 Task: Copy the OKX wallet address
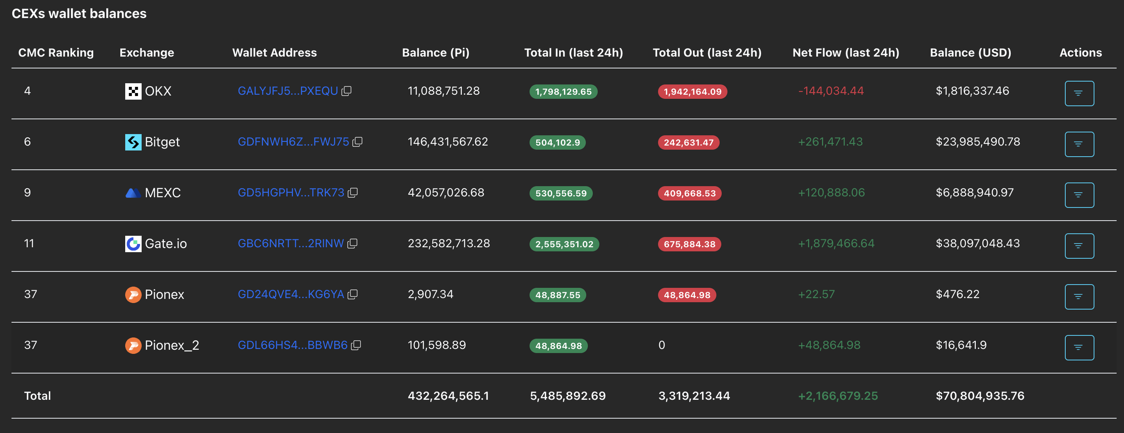(346, 91)
